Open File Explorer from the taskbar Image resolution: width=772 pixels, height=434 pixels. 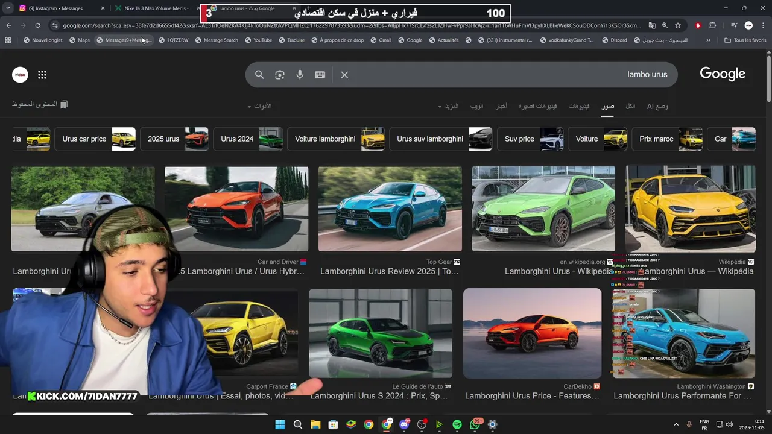pos(315,424)
